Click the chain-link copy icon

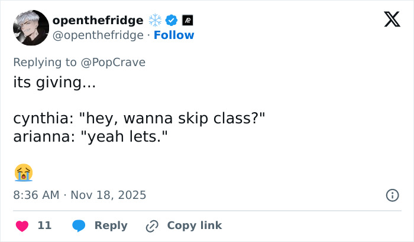(152, 225)
